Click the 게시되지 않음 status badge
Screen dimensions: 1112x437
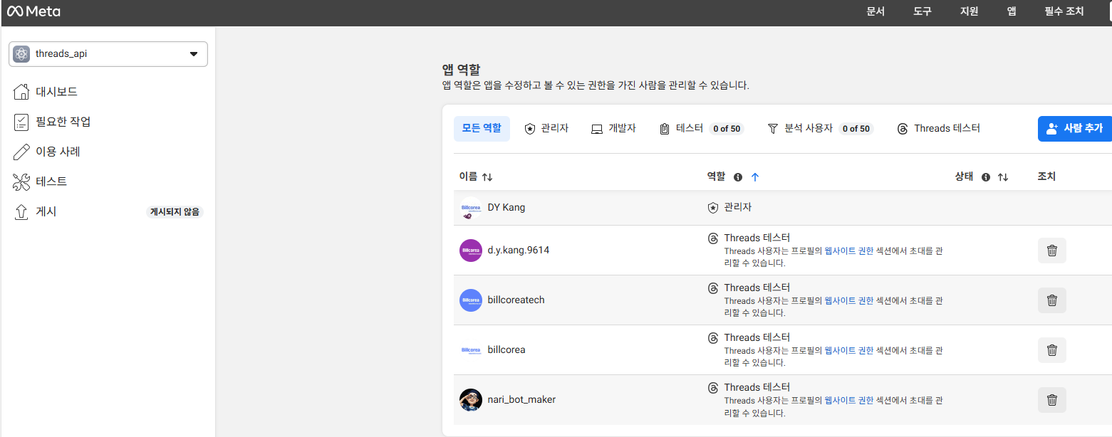175,212
